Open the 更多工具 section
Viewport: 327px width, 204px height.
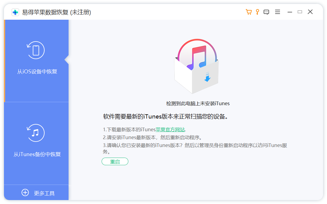44,192
